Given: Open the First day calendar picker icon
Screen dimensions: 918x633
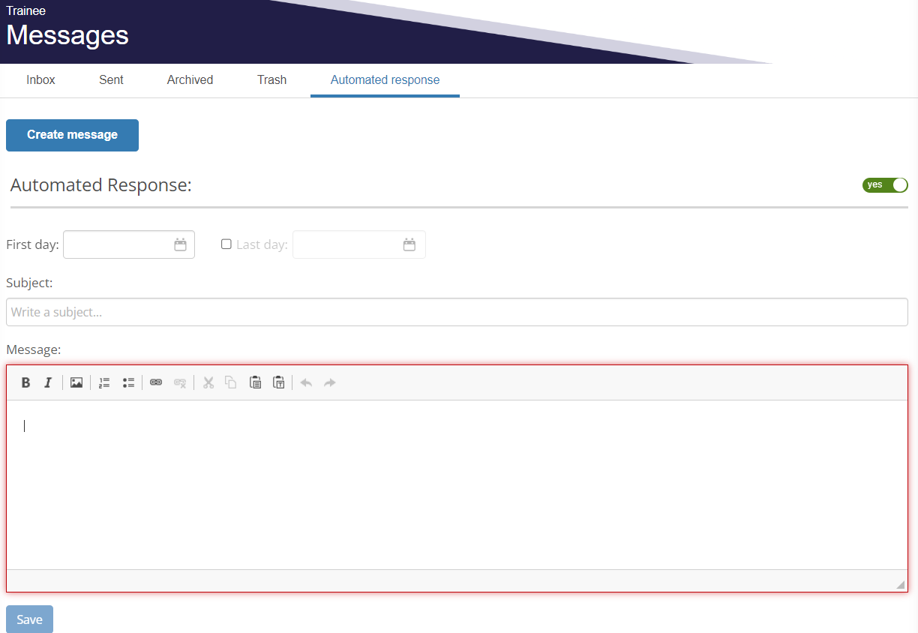Looking at the screenshot, I should [180, 244].
